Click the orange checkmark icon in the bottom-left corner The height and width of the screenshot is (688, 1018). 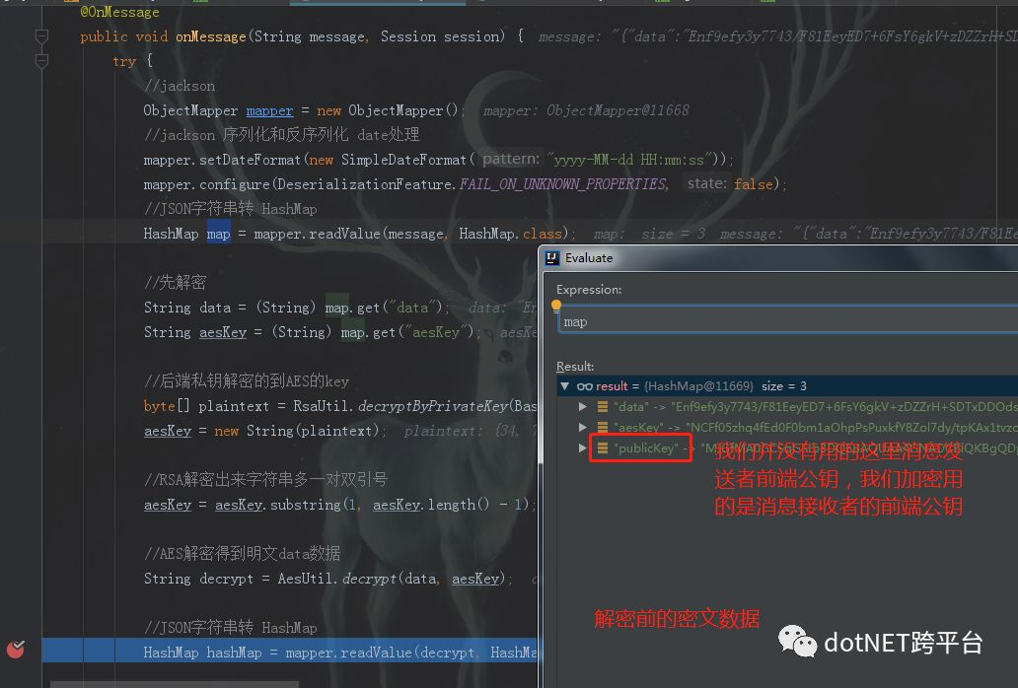[16, 649]
